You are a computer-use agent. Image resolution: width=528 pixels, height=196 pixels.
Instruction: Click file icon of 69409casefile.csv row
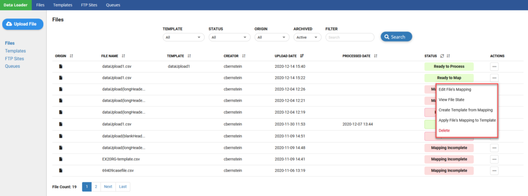click(61, 170)
